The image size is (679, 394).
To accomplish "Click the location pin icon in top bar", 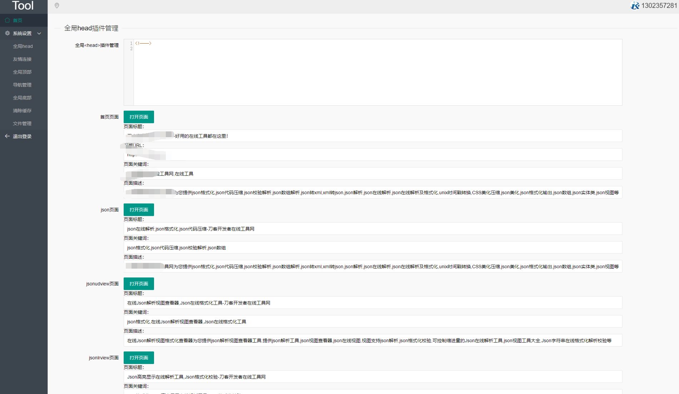I will pyautogui.click(x=57, y=6).
